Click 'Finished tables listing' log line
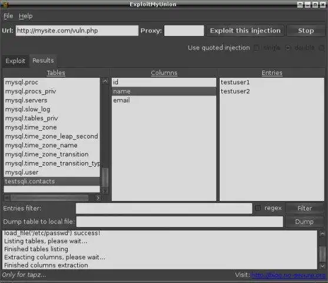The height and width of the screenshot is (283, 328). pyautogui.click(x=36, y=249)
